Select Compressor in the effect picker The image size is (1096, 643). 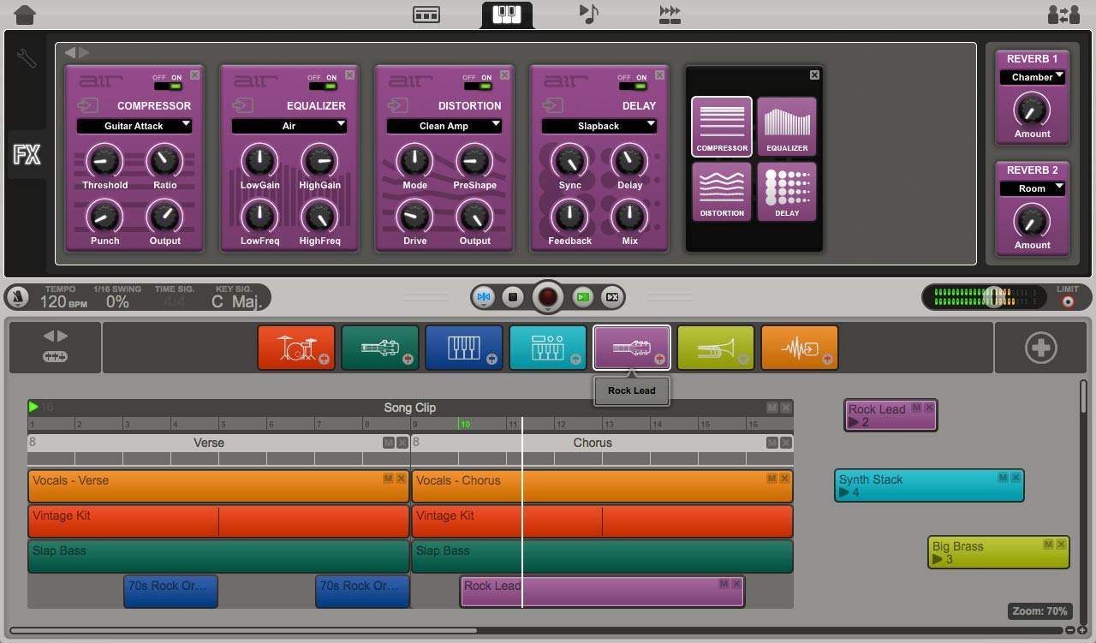point(722,127)
